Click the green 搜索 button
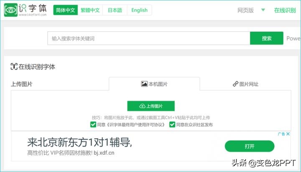 [x=267, y=38]
